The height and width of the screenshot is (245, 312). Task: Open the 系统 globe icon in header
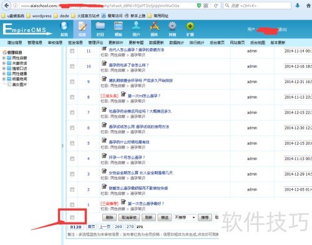[64, 26]
